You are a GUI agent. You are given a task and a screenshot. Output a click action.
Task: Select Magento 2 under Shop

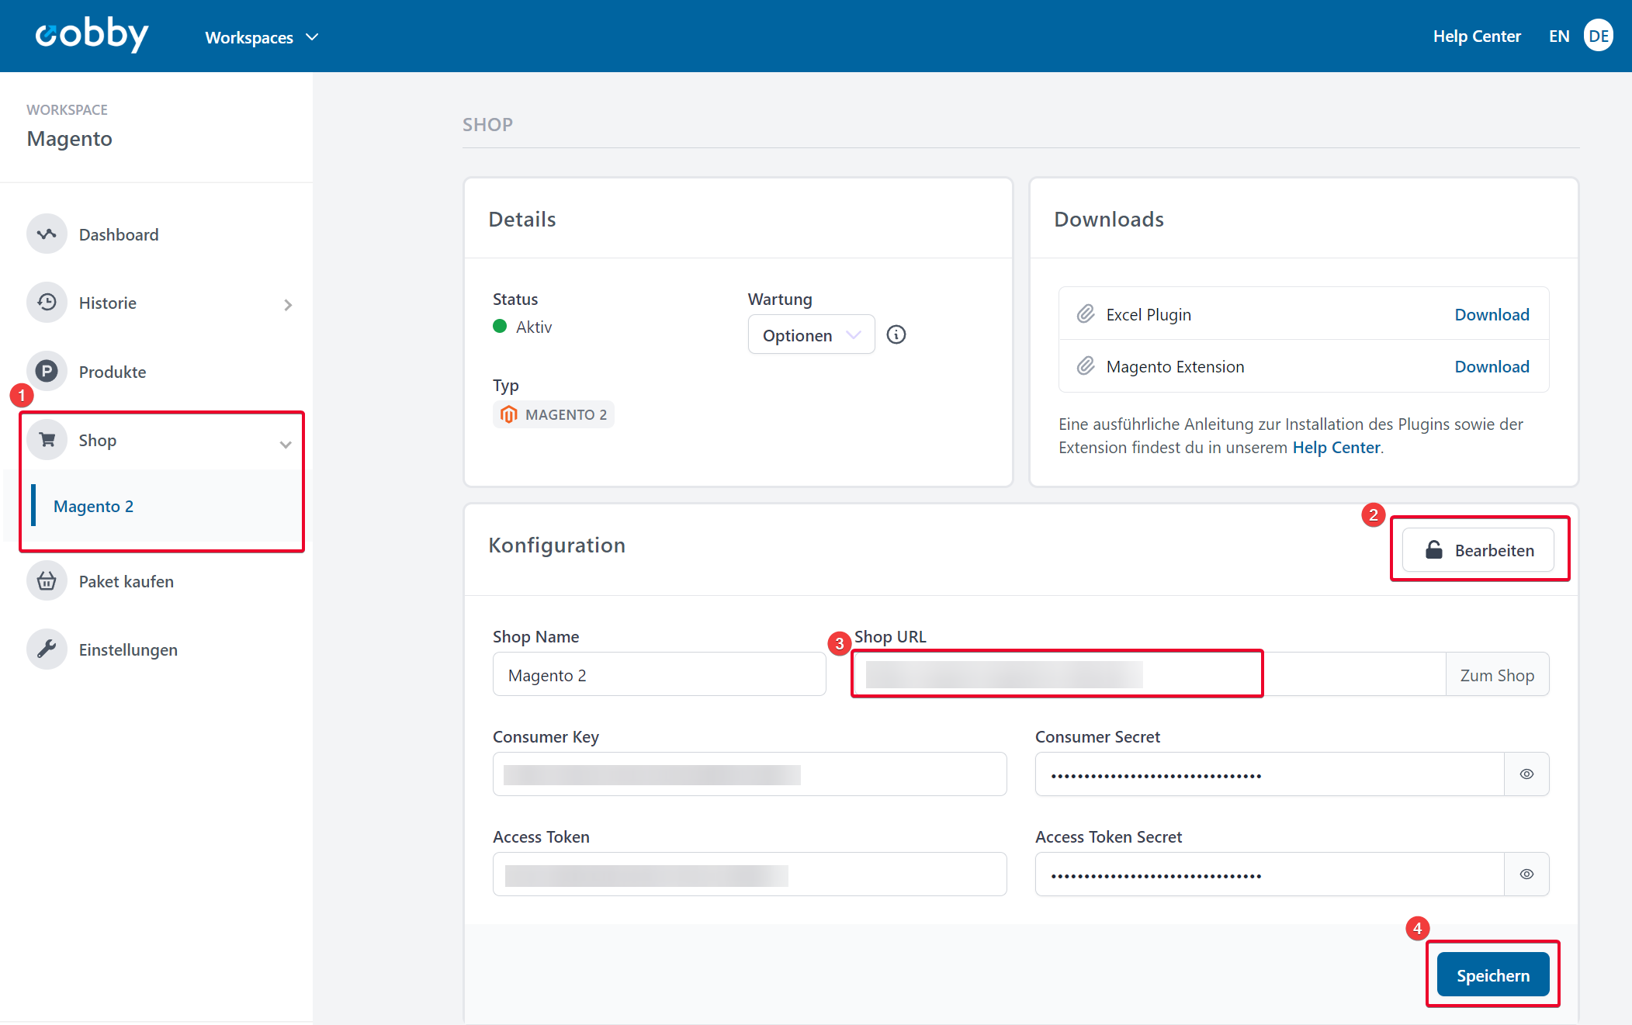93,506
